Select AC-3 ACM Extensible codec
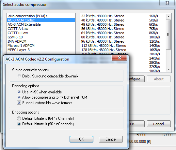 pos(41,24)
